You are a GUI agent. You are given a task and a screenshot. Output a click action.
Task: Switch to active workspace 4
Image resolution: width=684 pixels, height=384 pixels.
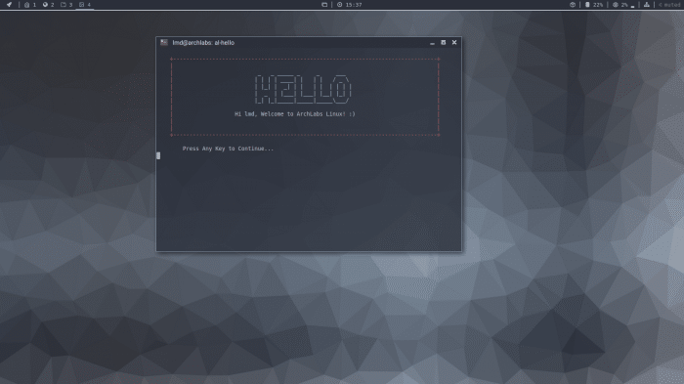pyautogui.click(x=85, y=4)
